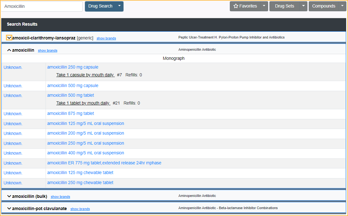Image resolution: width=348 pixels, height=216 pixels.
Task: Expand the amoxicillin (bulk) group
Action: [9, 196]
